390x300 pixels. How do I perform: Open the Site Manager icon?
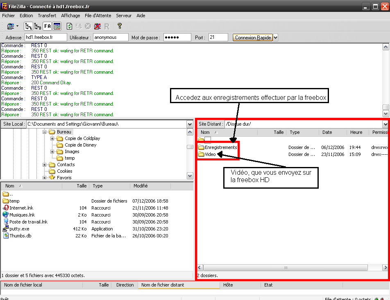[x=11, y=26]
